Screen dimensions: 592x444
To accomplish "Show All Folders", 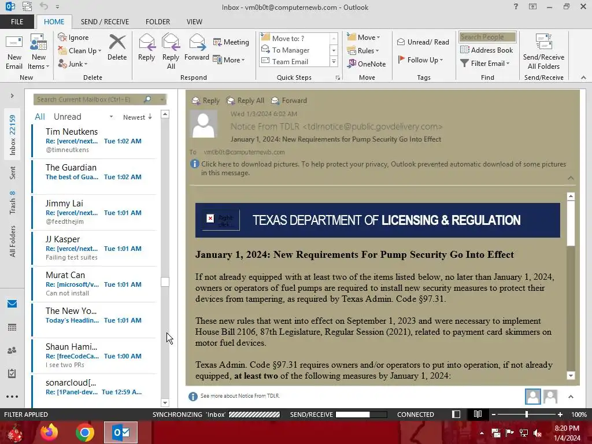I will (13, 241).
